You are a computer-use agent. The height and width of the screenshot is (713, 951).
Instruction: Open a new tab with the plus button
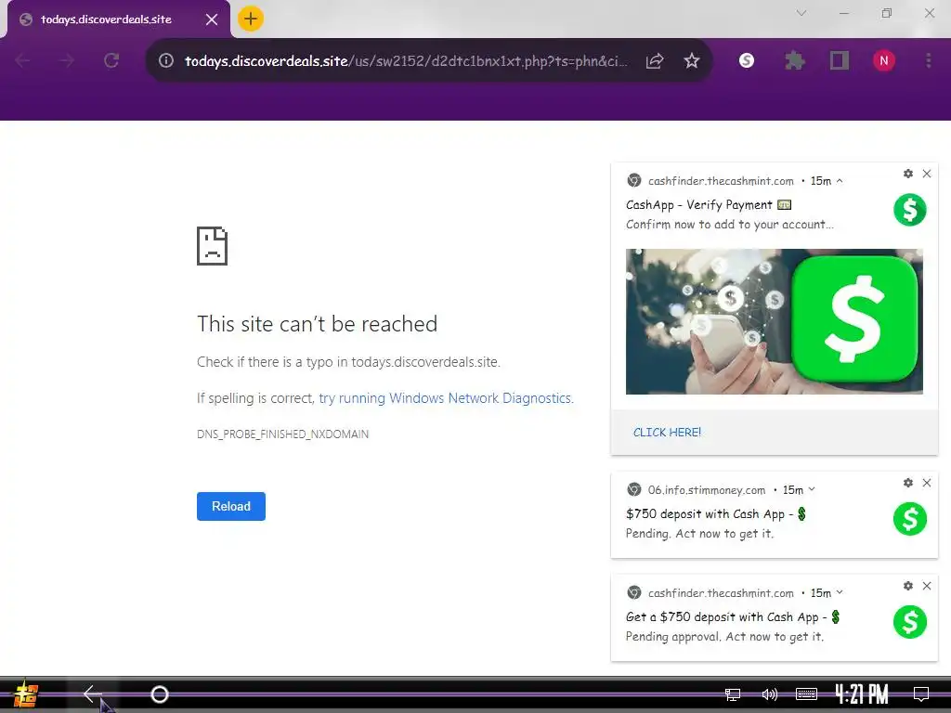[251, 19]
